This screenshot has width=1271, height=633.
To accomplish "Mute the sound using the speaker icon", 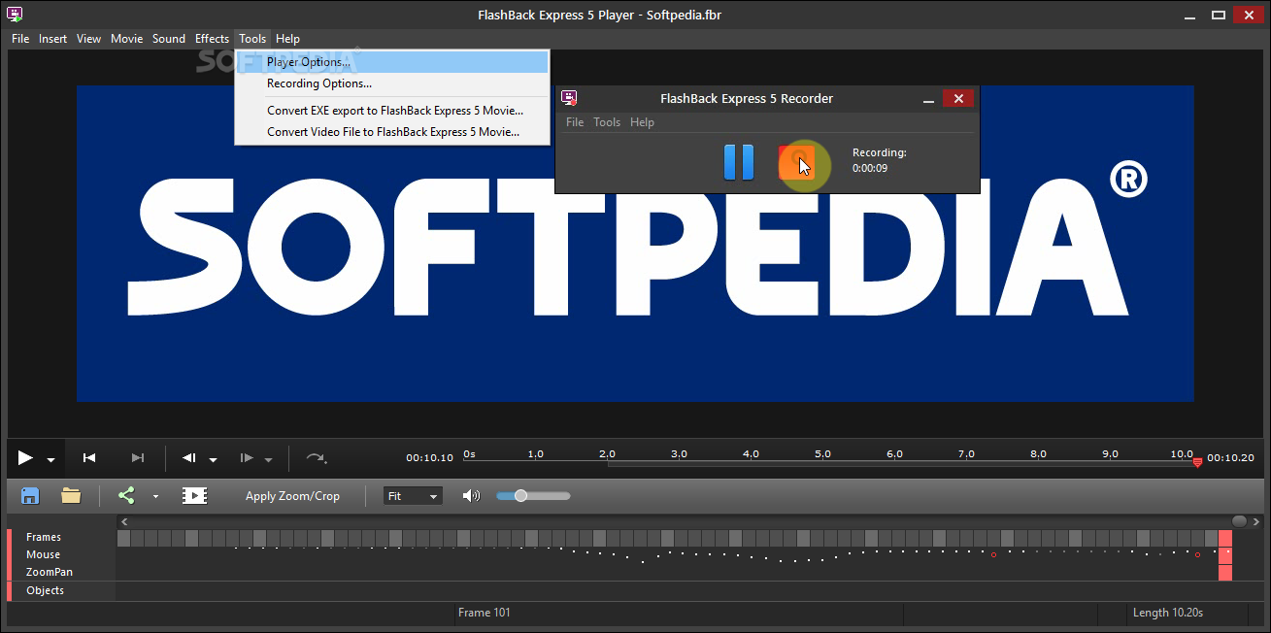I will coord(471,496).
